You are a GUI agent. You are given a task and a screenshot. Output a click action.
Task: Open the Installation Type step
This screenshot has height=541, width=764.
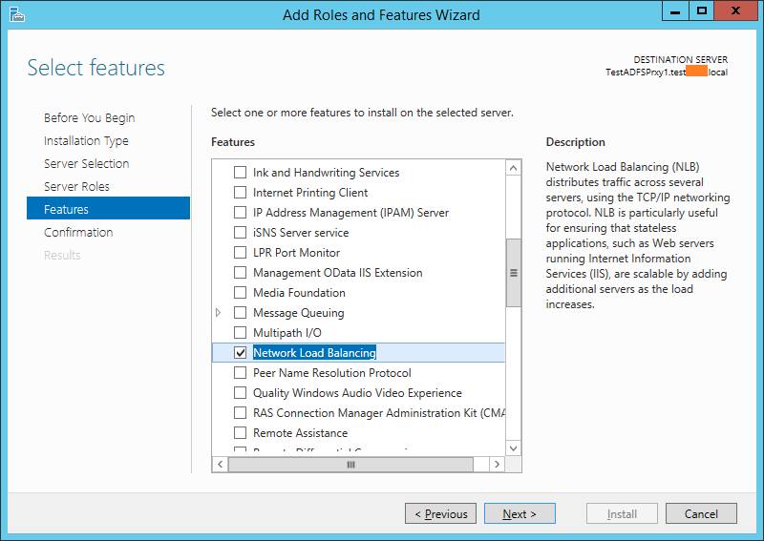(x=86, y=141)
